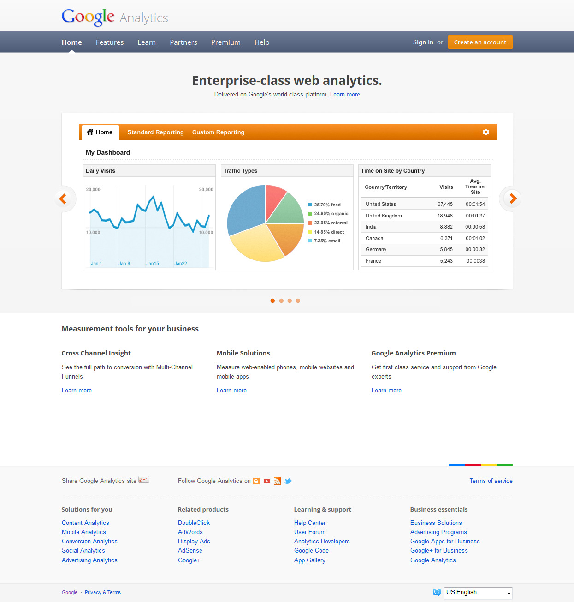
Task: Click the Daily Visits line chart
Action: (x=149, y=226)
